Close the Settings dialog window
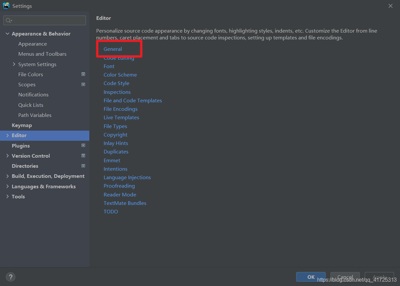This screenshot has width=400, height=286. (391, 6)
